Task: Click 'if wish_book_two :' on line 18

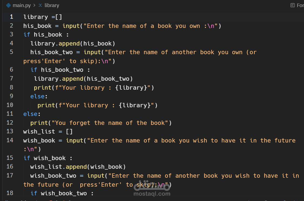Action: click(x=62, y=194)
